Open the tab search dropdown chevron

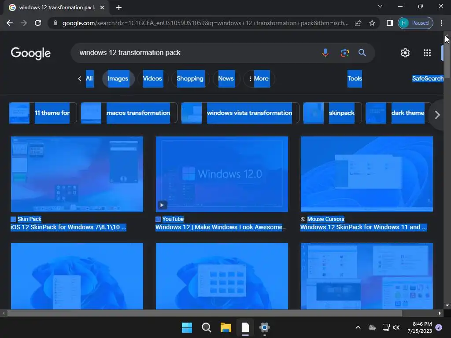pyautogui.click(x=380, y=6)
